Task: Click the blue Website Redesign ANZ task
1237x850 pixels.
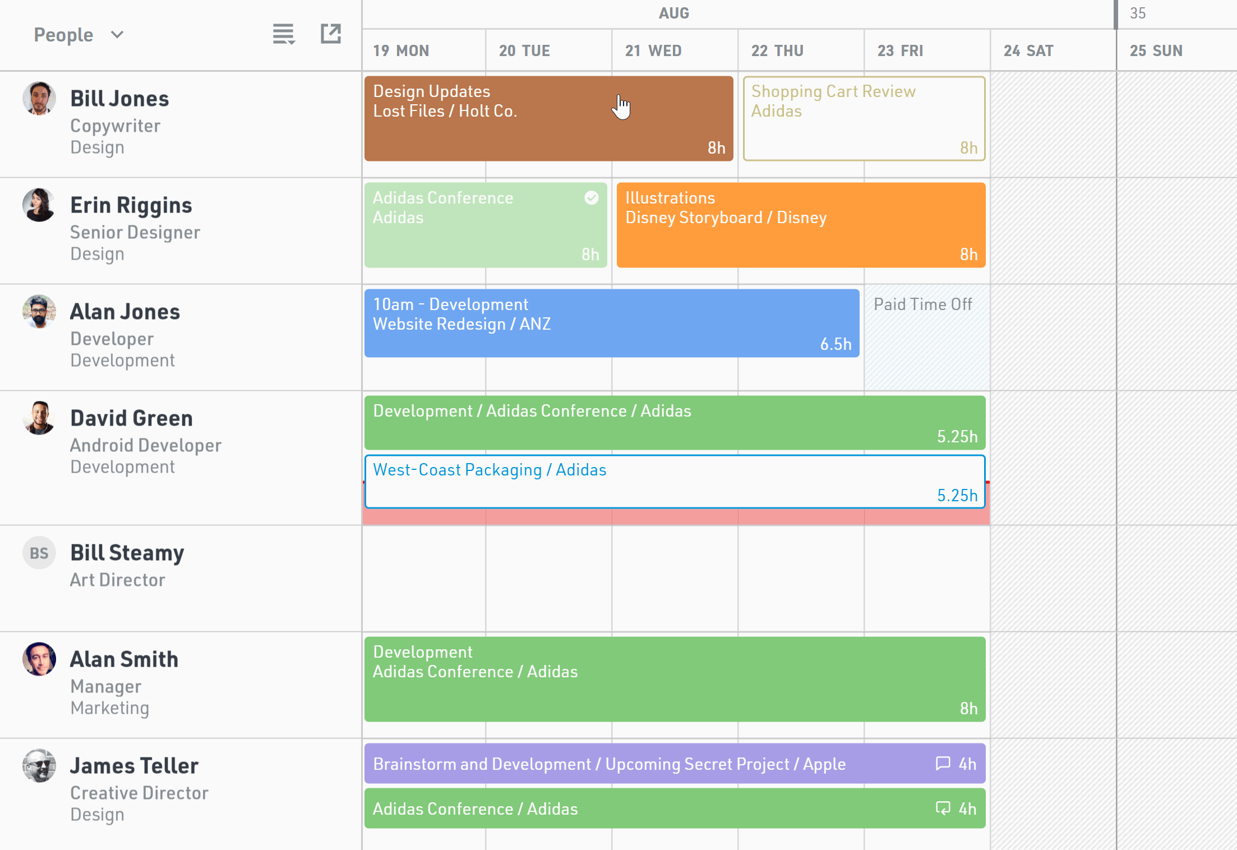Action: 611,324
